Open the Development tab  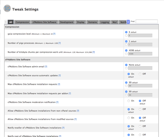click(x=66, y=22)
